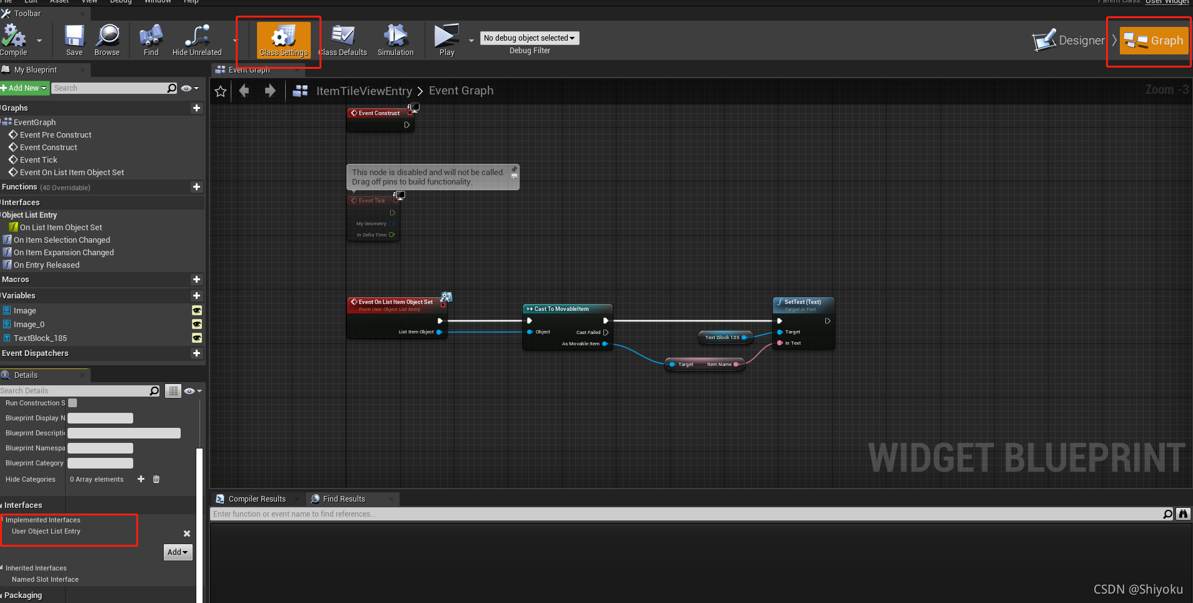
Task: Click the favorite star icon in graph toolbar
Action: click(x=220, y=91)
